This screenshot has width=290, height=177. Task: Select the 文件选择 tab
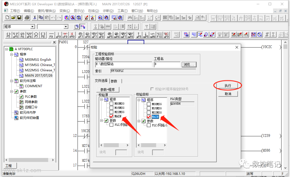(101, 81)
